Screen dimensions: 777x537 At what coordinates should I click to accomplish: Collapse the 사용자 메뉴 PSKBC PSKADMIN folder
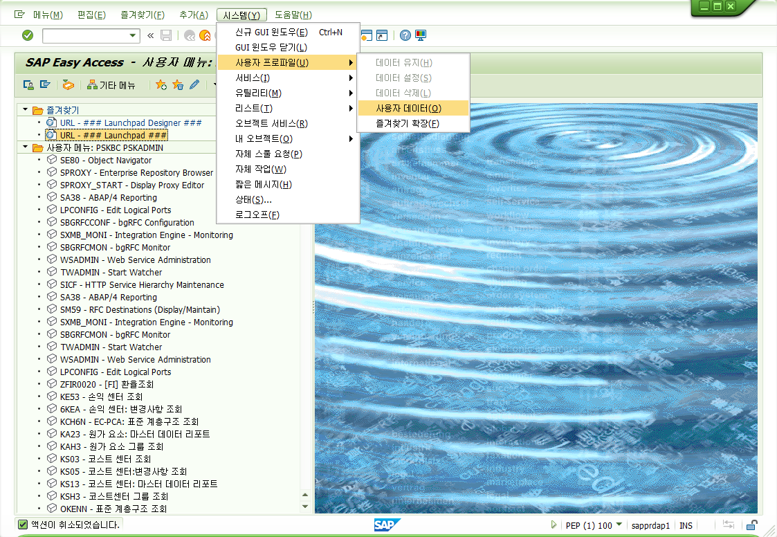point(26,147)
